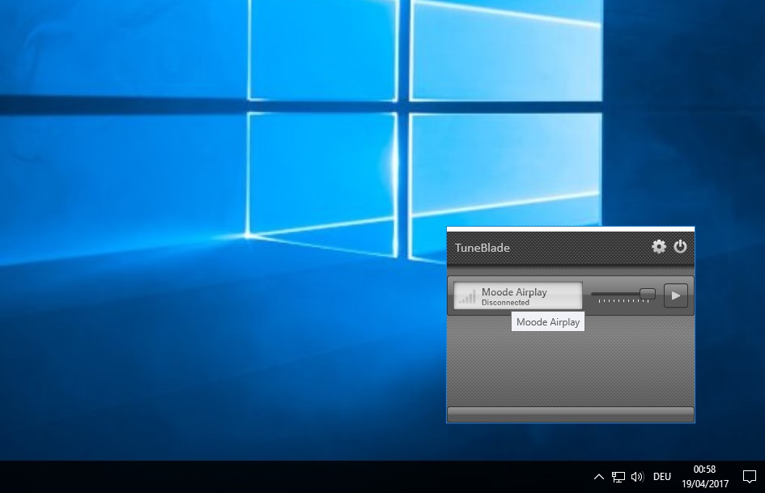The height and width of the screenshot is (493, 765).
Task: Click the empty device list area in TuneBlade
Action: point(570,368)
